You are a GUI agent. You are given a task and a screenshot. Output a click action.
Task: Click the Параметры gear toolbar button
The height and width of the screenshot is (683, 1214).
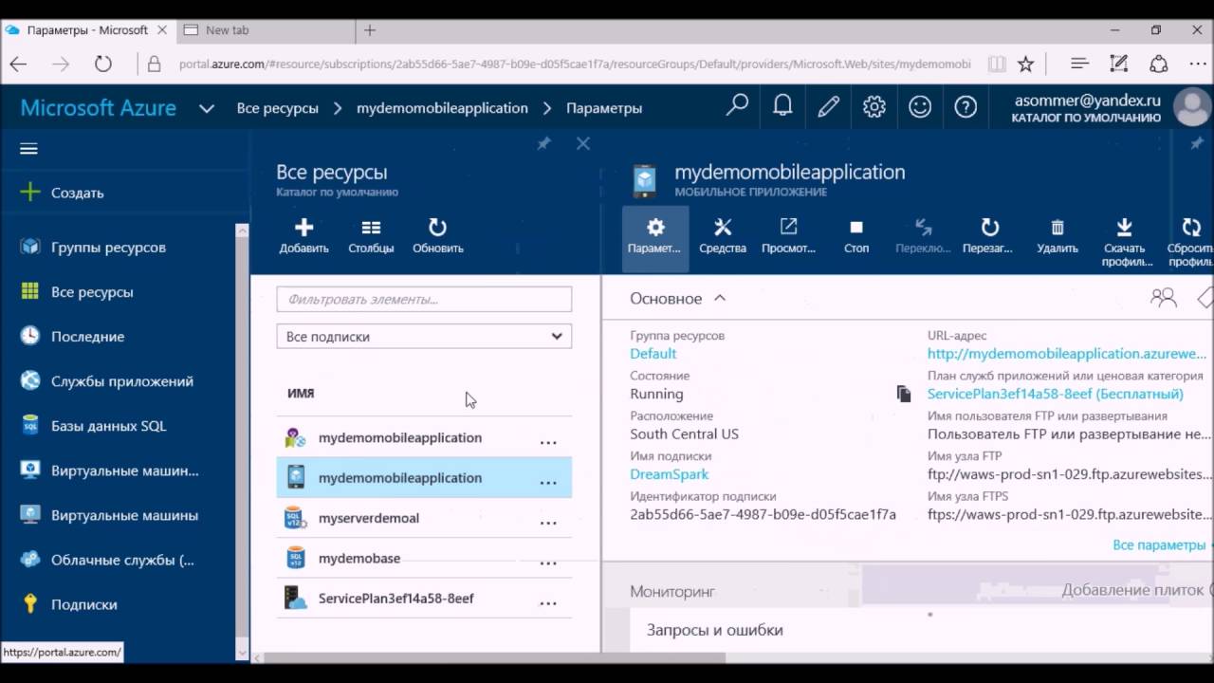(x=654, y=237)
